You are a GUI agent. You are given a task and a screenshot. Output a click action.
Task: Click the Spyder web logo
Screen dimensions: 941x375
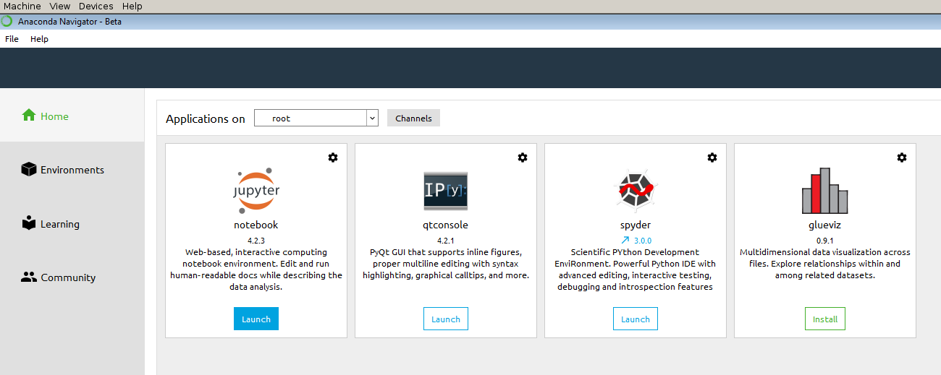(636, 191)
